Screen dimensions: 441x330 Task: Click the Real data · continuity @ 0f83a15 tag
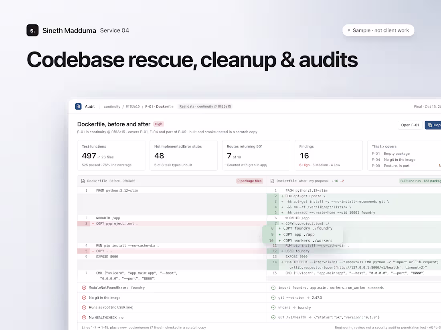(205, 106)
